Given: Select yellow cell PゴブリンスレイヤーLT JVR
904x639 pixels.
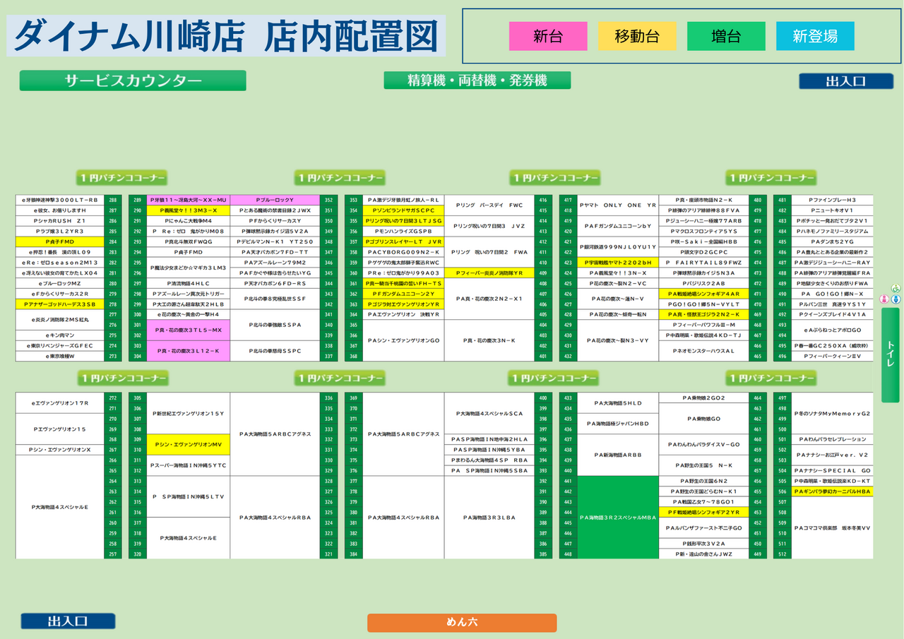Looking at the screenshot, I should 403,241.
